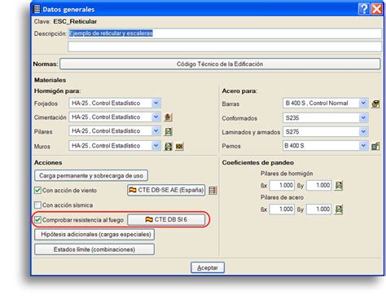
Task: Enable the Con acción sísmica checkbox
Action: [37, 205]
